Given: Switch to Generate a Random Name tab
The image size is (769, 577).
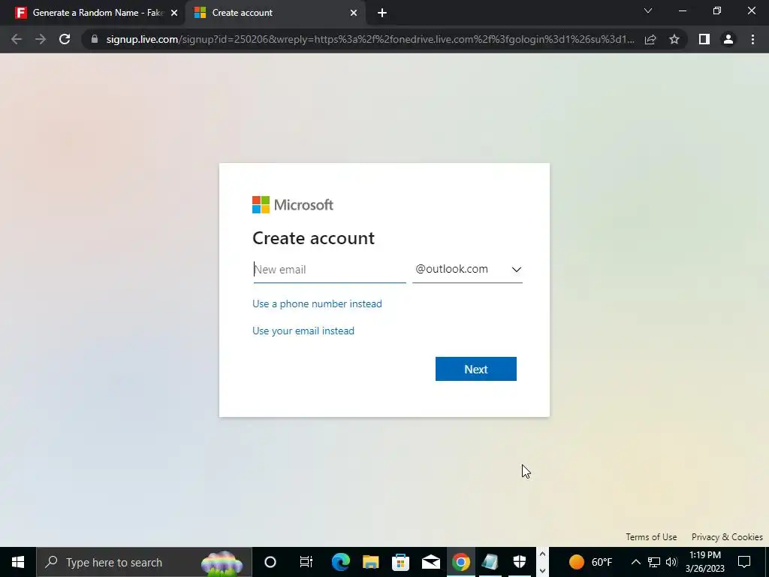Looking at the screenshot, I should tap(92, 13).
